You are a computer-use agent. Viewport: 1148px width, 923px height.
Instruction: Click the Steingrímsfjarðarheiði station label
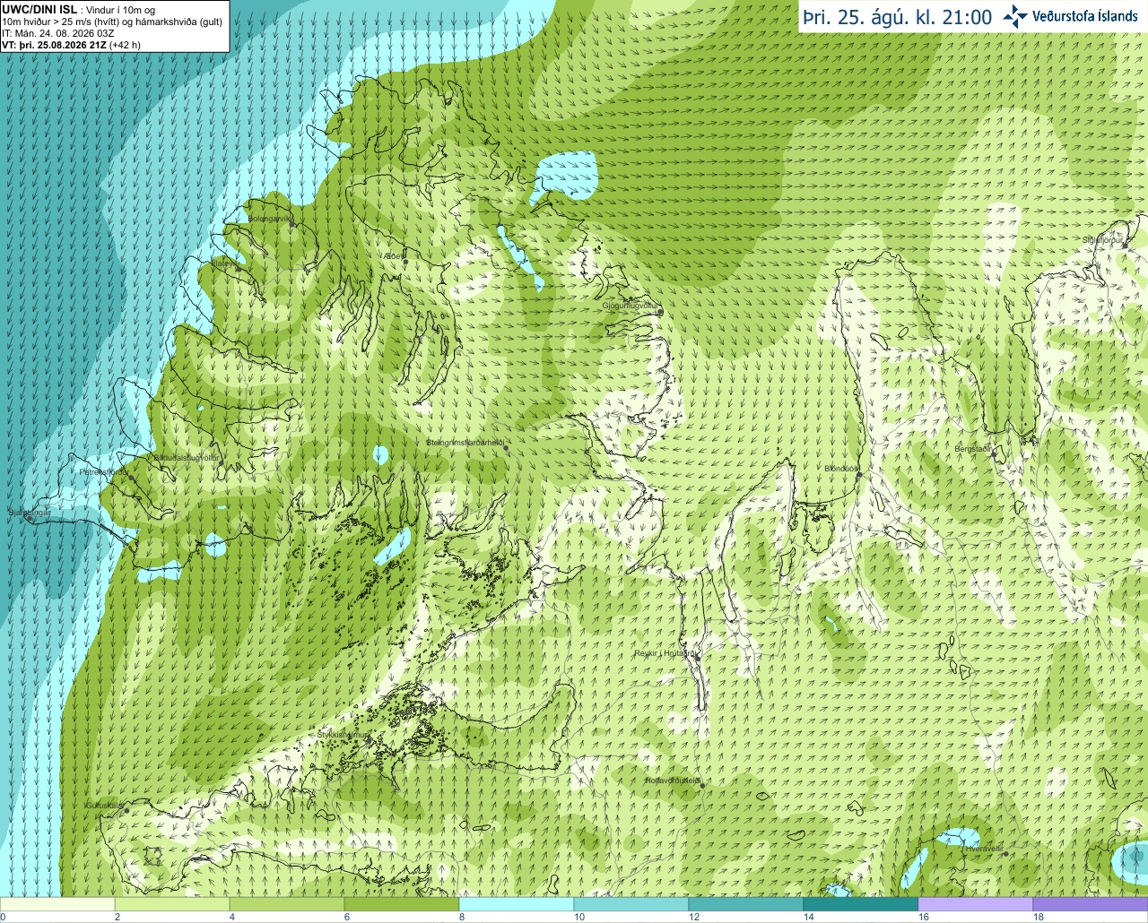[x=465, y=443]
